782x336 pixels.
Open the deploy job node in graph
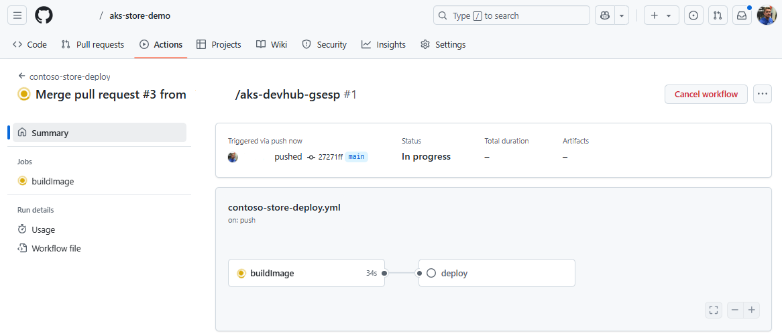(497, 273)
